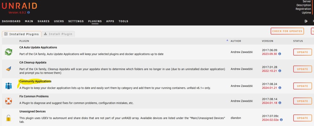The height and width of the screenshot is (126, 314).
Task: Open the Users page
Action: [x=59, y=21]
